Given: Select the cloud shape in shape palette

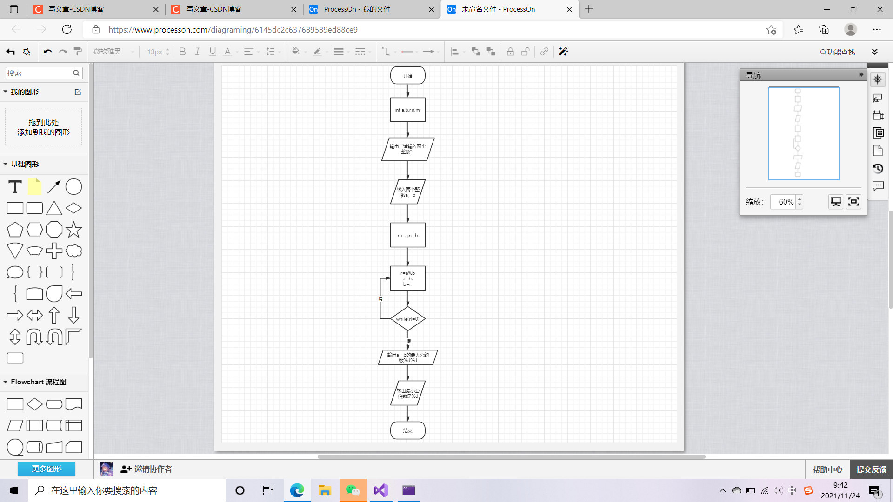Looking at the screenshot, I should click(73, 251).
